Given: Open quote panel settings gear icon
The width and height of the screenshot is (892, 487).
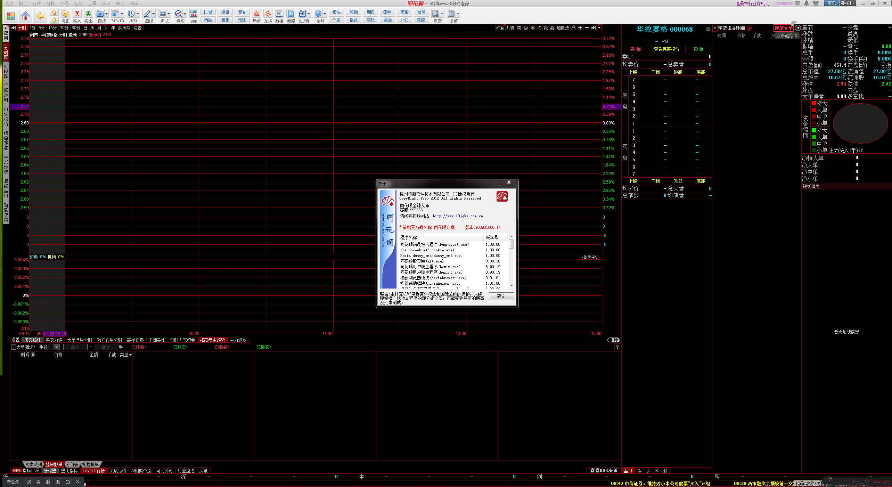Looking at the screenshot, I should pos(708,29).
